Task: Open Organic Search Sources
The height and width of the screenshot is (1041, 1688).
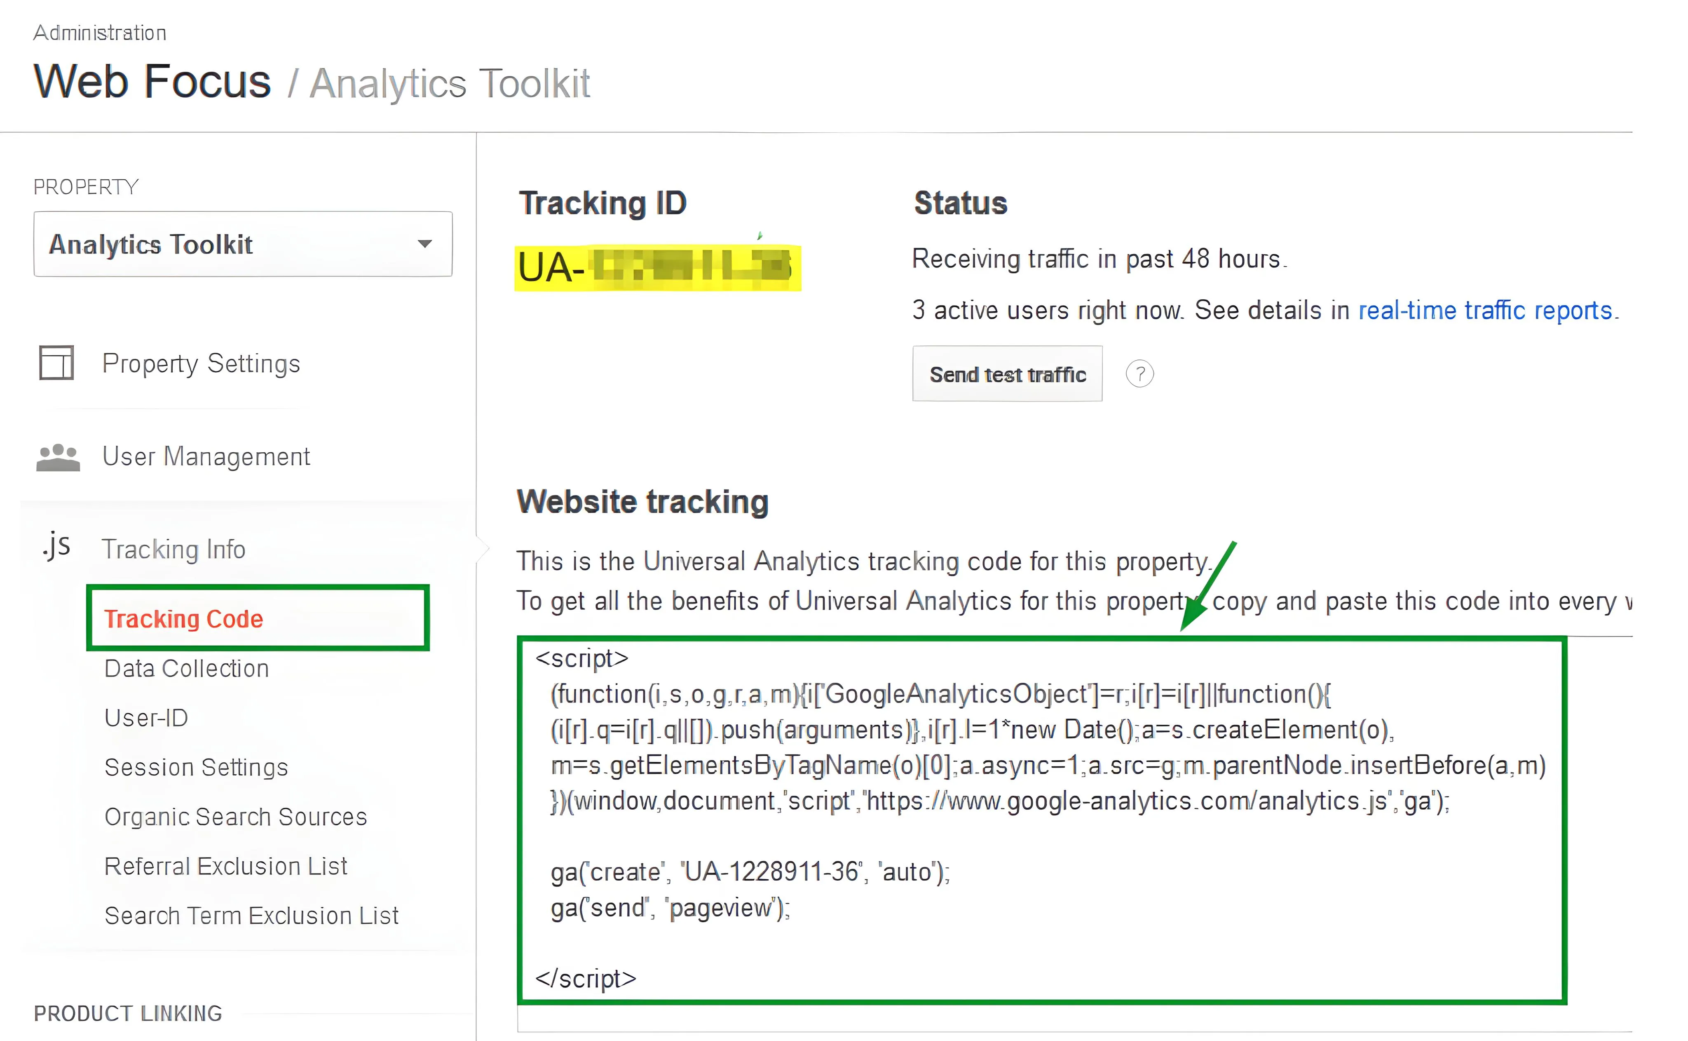Action: pos(236,817)
